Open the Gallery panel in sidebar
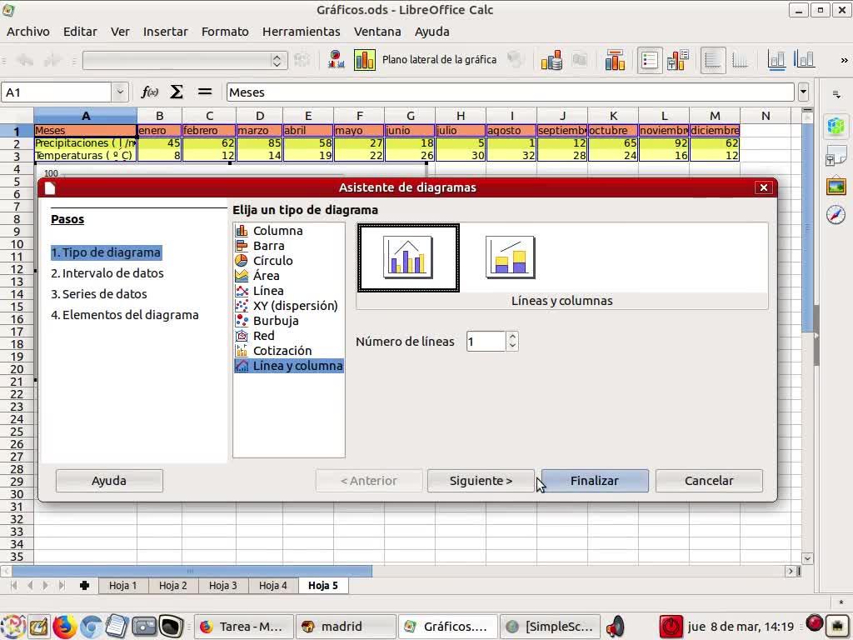 pos(836,186)
